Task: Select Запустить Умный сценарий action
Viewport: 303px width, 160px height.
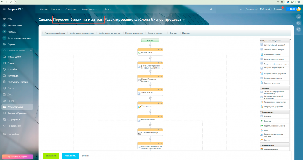Action: 274,45
